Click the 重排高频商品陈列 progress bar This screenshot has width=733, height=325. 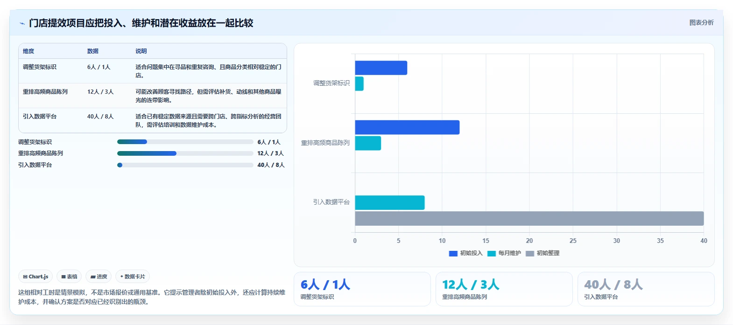pos(185,153)
